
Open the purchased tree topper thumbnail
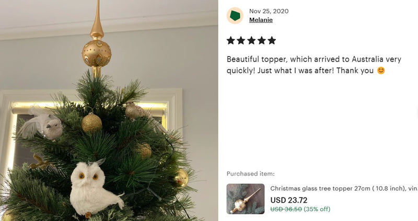point(246,199)
